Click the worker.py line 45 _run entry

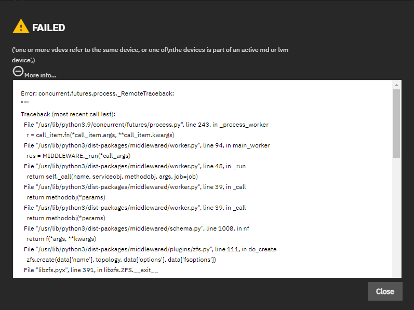click(x=135, y=166)
